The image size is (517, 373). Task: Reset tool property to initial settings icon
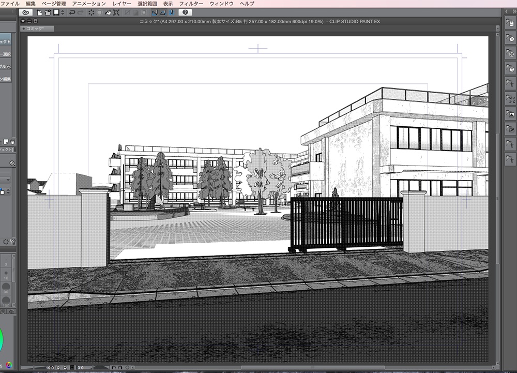[x=6, y=242]
